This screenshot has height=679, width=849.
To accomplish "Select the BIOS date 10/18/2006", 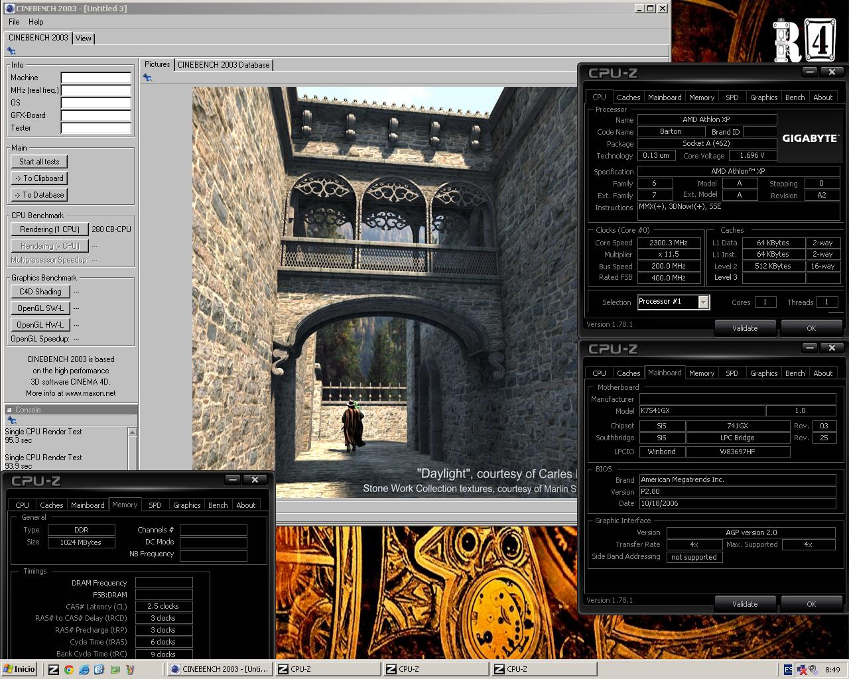I will tap(737, 503).
